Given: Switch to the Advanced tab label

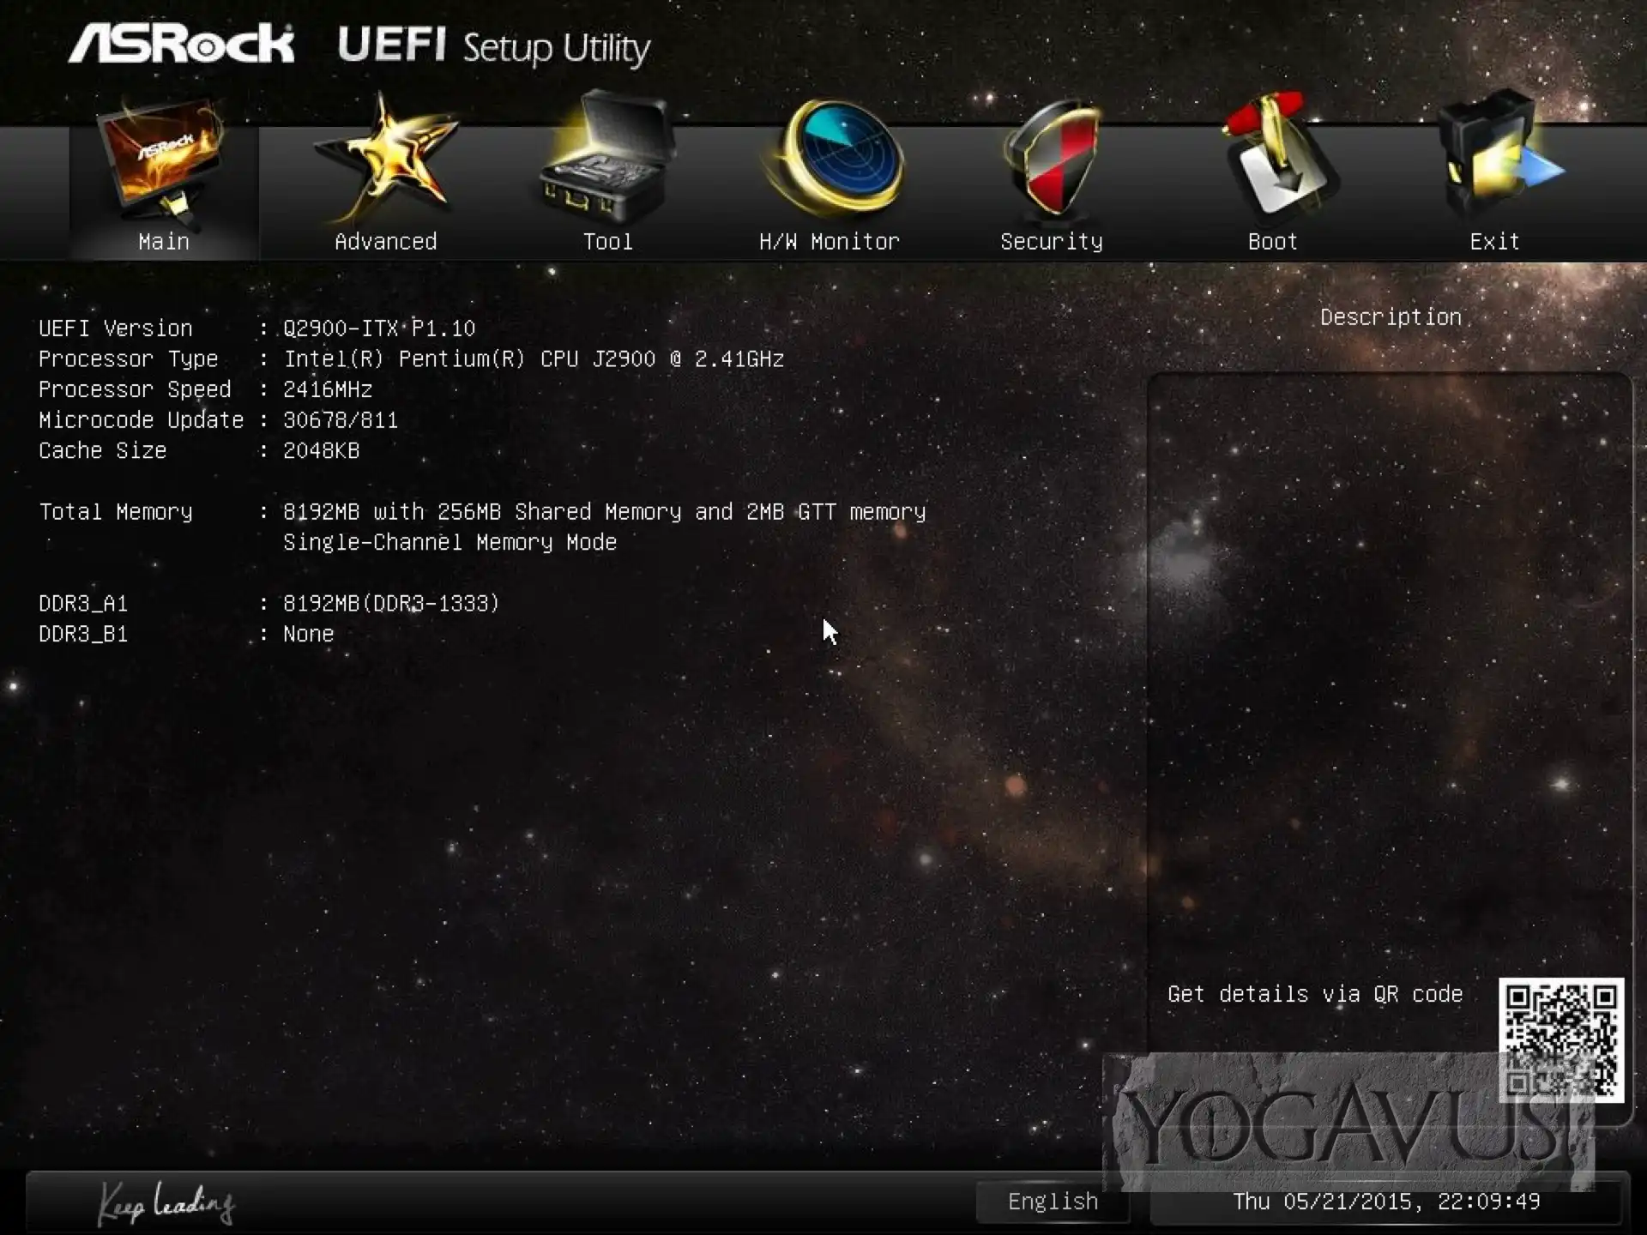Looking at the screenshot, I should 386,242.
